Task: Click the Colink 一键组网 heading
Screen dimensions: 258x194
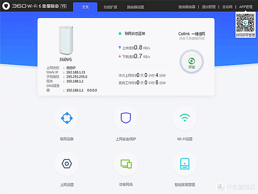Action: tap(192, 34)
